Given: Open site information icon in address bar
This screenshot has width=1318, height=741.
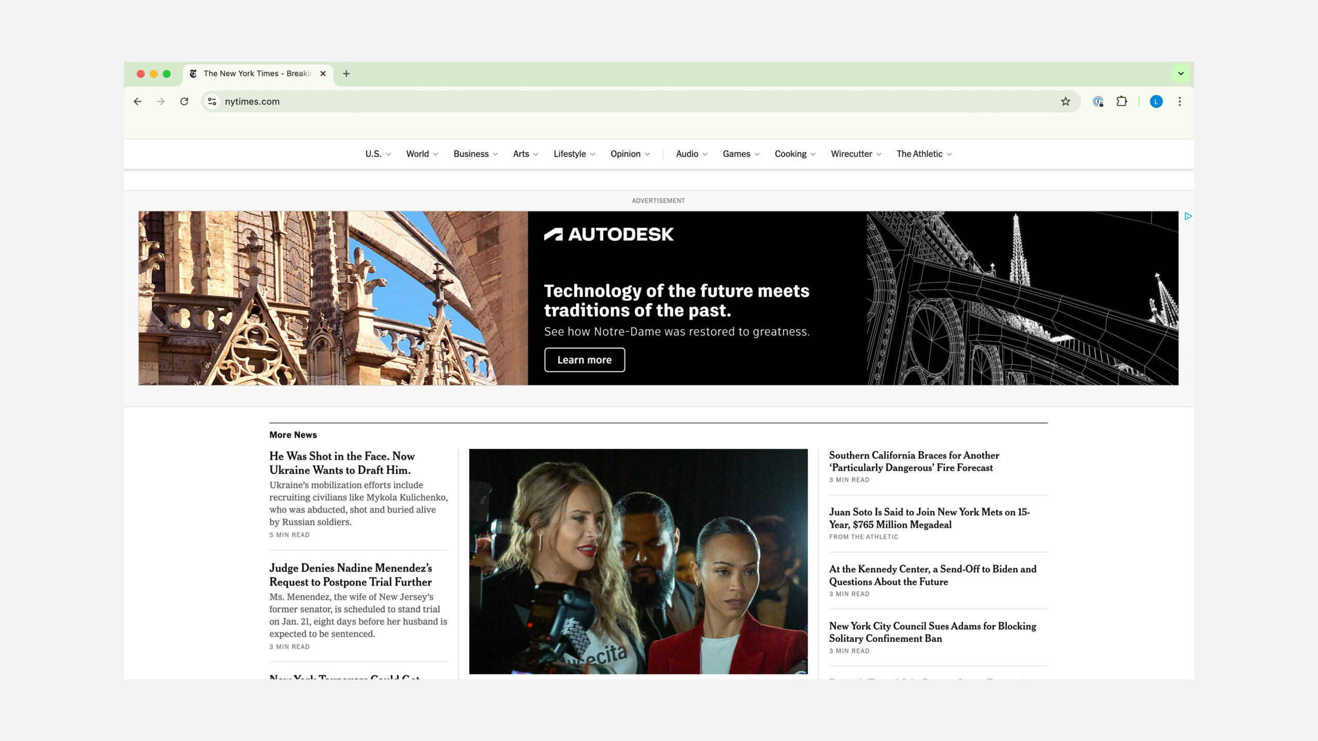Looking at the screenshot, I should click(212, 101).
